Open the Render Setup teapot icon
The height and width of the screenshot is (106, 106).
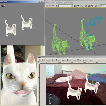[96, 6]
